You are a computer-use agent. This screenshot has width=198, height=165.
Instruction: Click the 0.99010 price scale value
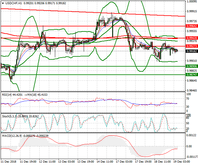(192, 61)
